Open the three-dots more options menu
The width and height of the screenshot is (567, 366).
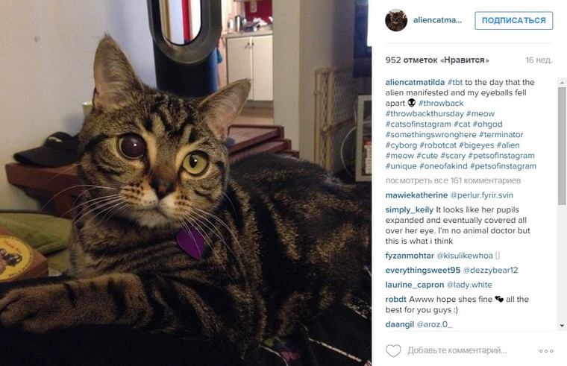546,351
